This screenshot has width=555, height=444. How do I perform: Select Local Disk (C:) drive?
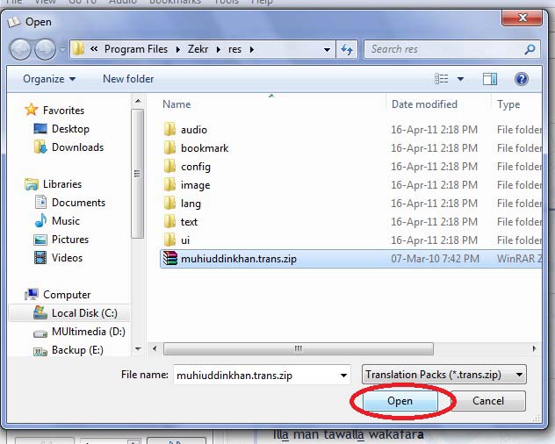(x=69, y=313)
